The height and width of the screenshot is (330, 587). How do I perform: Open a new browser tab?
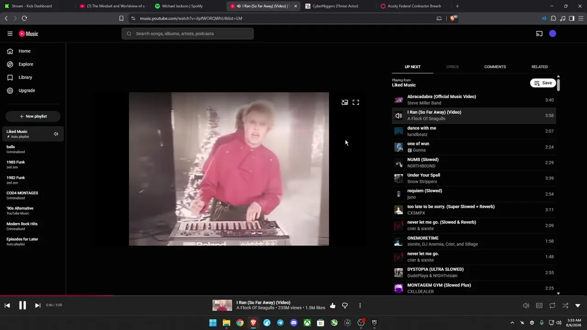coord(457,6)
